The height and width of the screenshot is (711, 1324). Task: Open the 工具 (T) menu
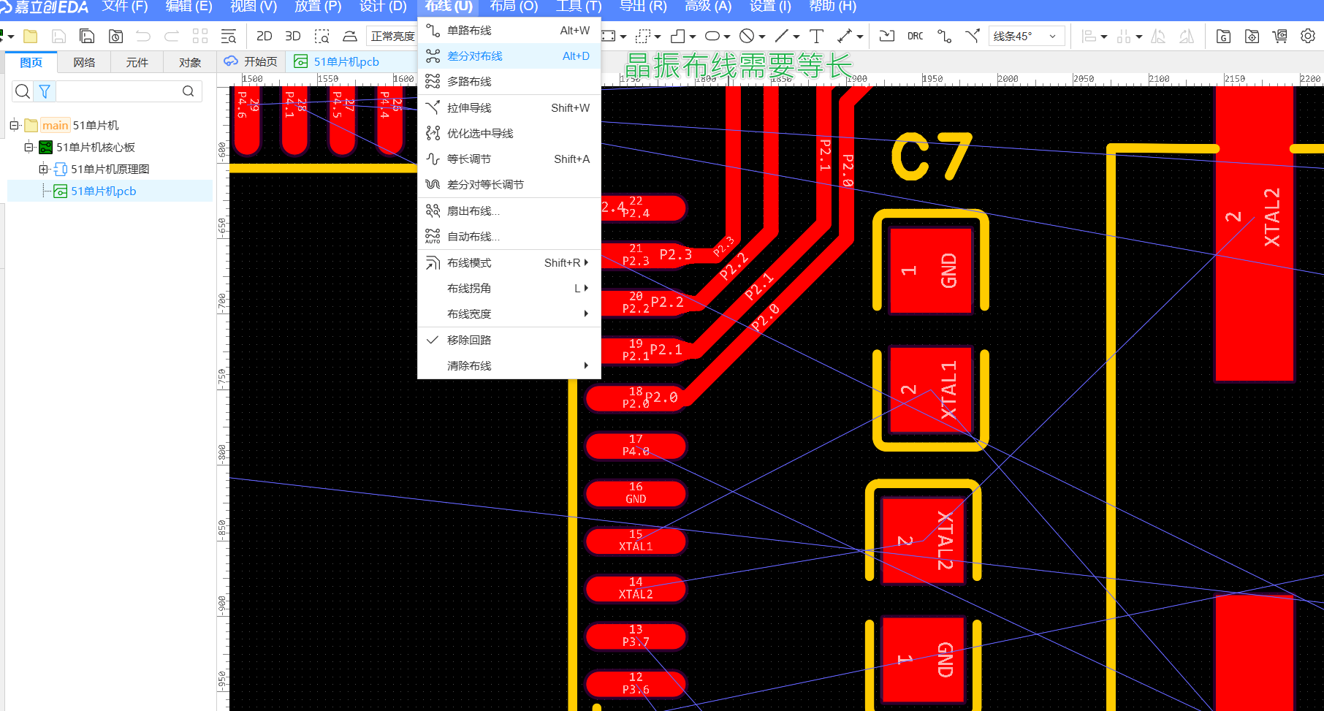pyautogui.click(x=579, y=7)
